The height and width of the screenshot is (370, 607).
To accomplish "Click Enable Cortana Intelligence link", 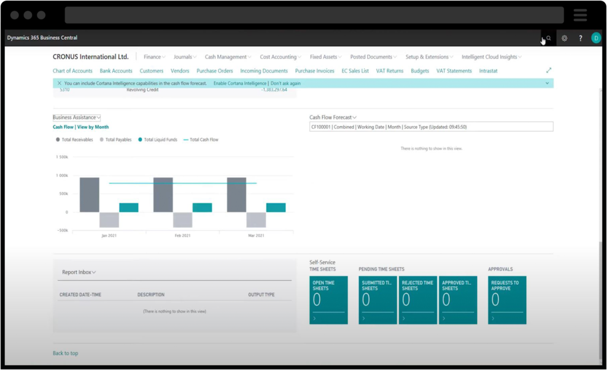I will pos(239,83).
